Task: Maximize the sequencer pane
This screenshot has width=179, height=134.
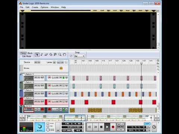Action: (158, 61)
